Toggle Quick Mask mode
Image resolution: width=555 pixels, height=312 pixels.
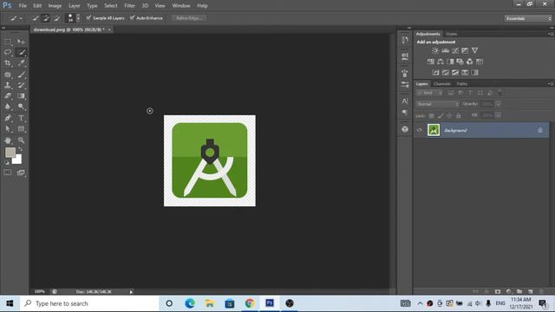8,172
